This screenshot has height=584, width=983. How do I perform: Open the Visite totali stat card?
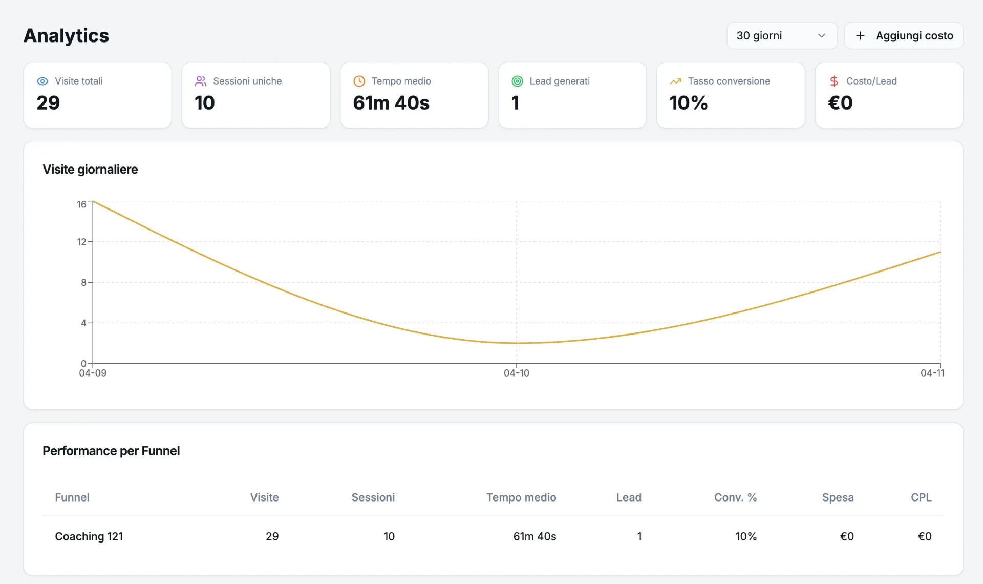98,95
